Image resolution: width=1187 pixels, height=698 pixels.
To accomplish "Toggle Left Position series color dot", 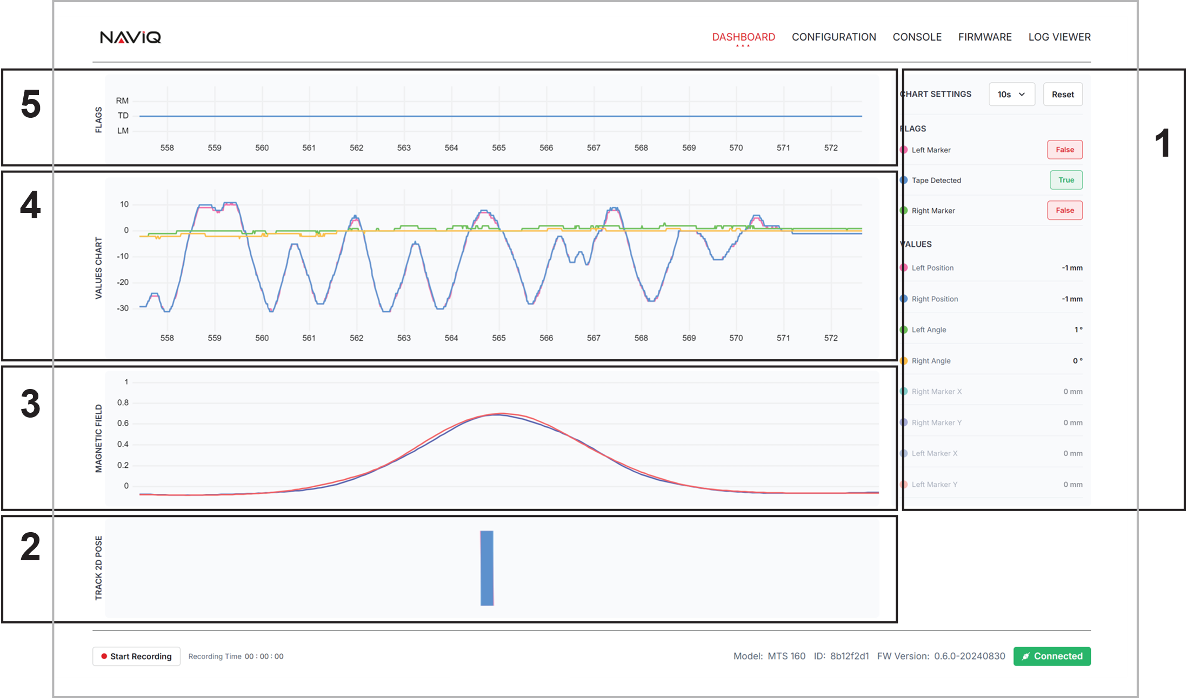I will pos(904,268).
